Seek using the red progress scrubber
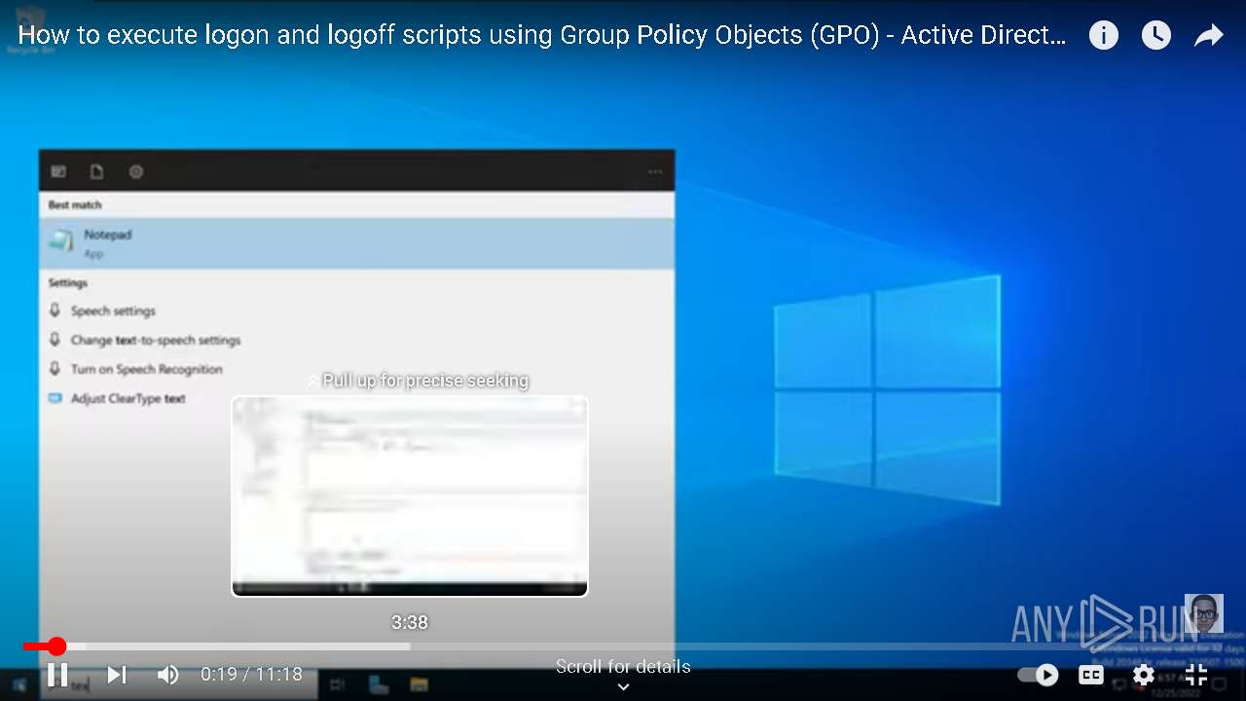This screenshot has height=701, width=1246. pos(57,646)
